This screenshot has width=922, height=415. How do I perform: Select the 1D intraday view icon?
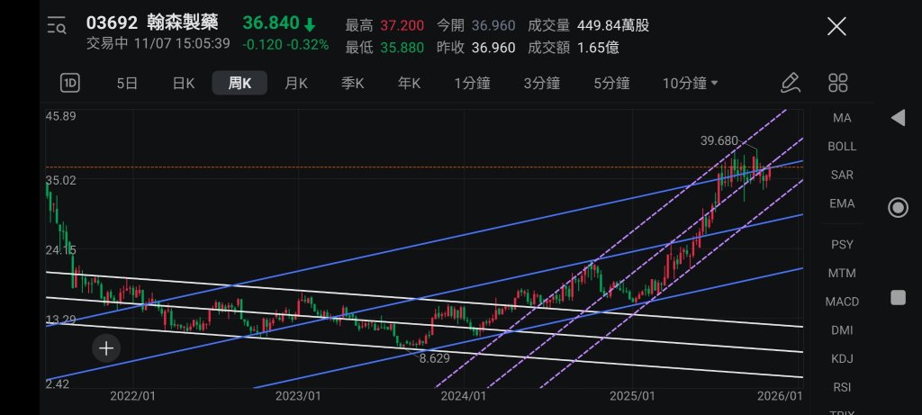coord(70,83)
